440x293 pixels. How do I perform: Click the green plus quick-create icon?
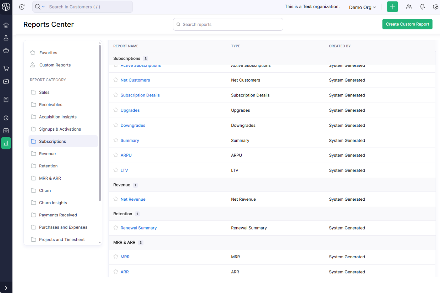(392, 7)
